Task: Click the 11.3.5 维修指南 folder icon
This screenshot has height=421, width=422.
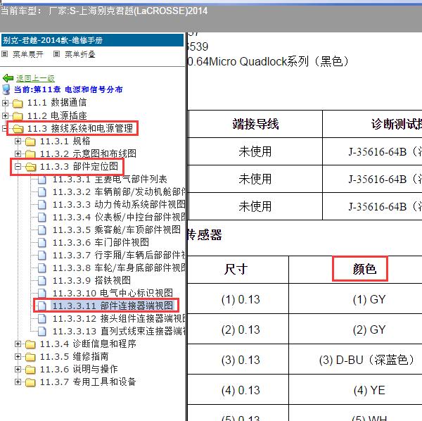Action: coord(30,357)
